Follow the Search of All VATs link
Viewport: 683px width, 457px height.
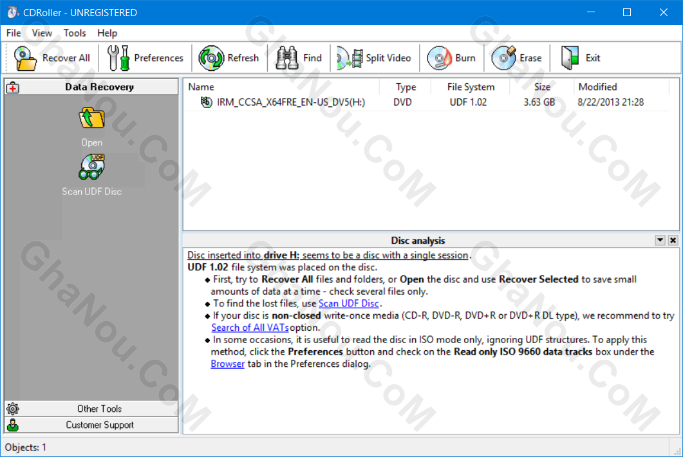tap(250, 328)
